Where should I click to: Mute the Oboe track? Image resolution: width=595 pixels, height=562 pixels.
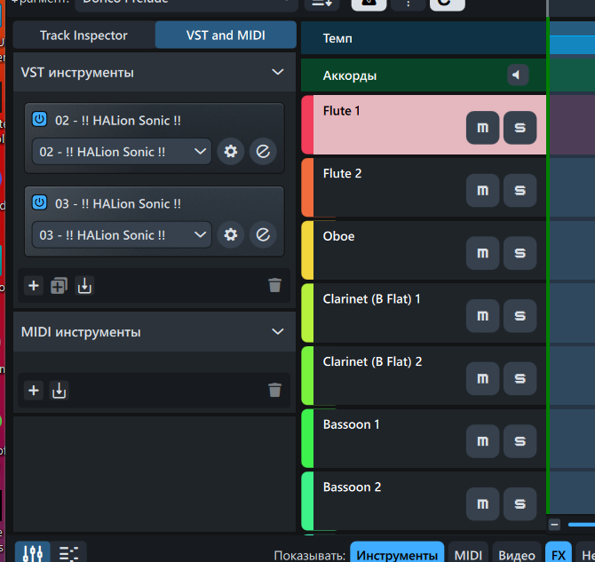click(482, 253)
